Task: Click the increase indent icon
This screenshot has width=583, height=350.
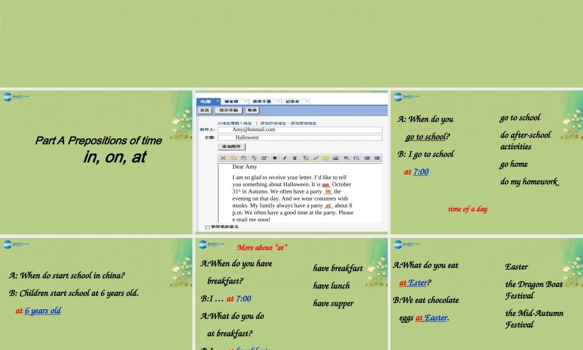Action: point(377,158)
